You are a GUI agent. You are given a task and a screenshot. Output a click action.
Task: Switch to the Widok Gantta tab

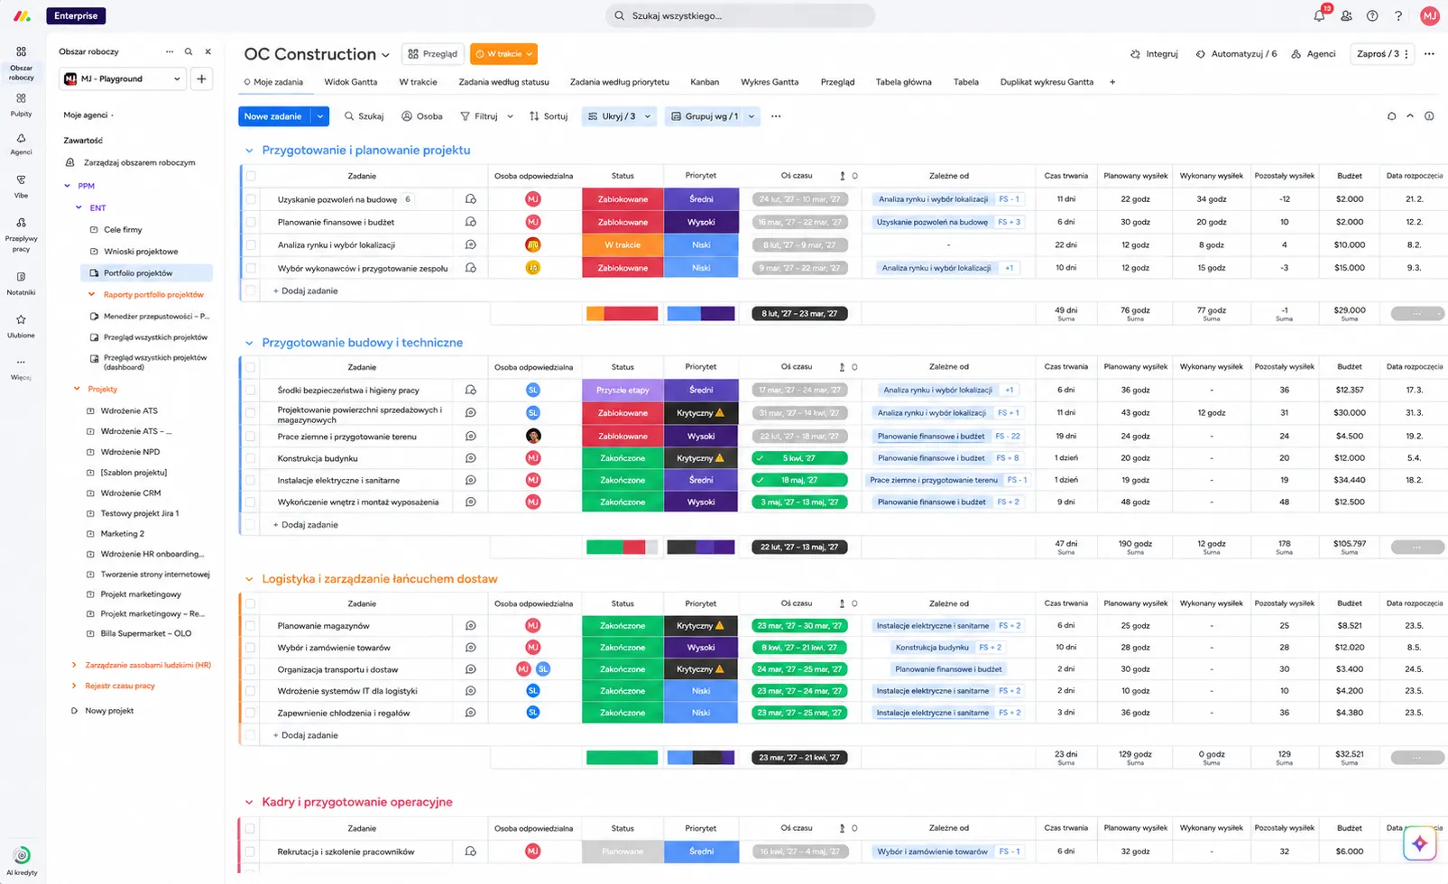pos(350,82)
